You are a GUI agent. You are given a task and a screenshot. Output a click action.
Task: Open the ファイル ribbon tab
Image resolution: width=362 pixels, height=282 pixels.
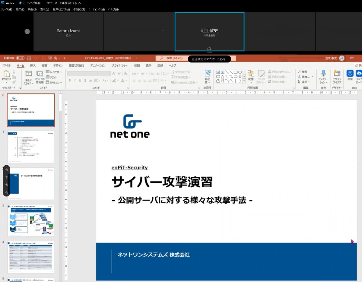(6, 65)
